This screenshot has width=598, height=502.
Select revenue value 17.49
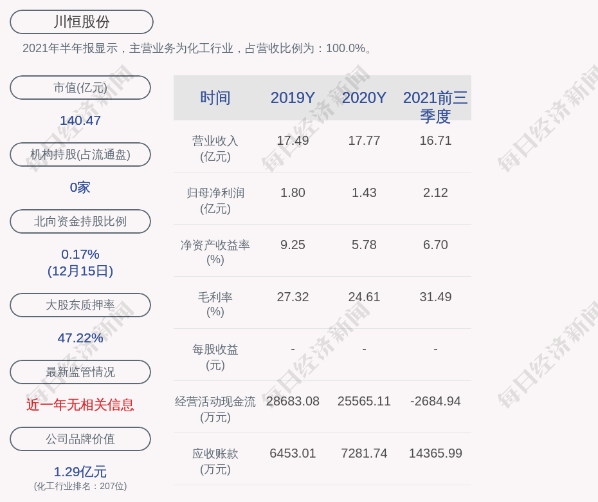293,140
